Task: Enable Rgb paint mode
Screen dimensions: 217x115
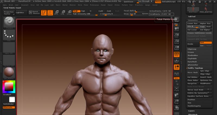Action: click(83, 11)
